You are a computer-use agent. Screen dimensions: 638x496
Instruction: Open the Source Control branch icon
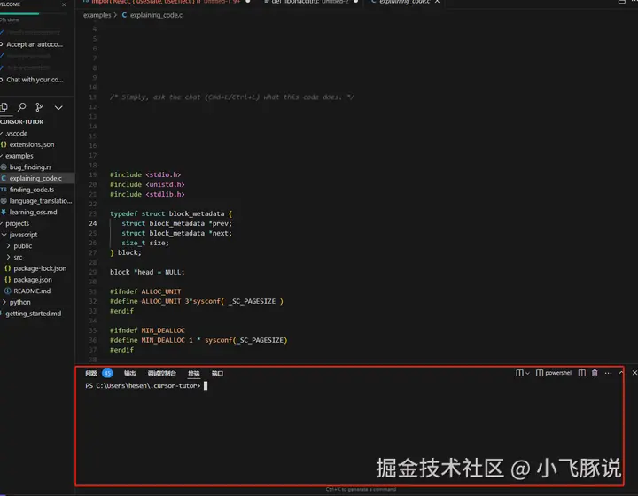39,107
